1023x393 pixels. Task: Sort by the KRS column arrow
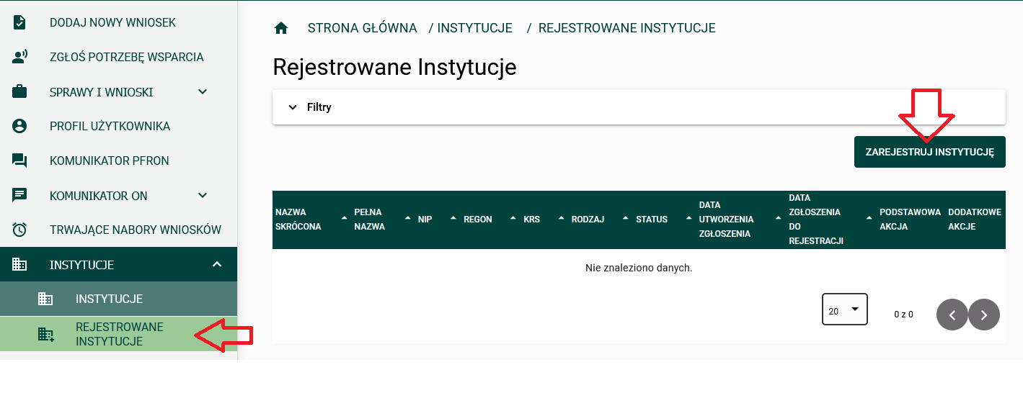pos(561,217)
